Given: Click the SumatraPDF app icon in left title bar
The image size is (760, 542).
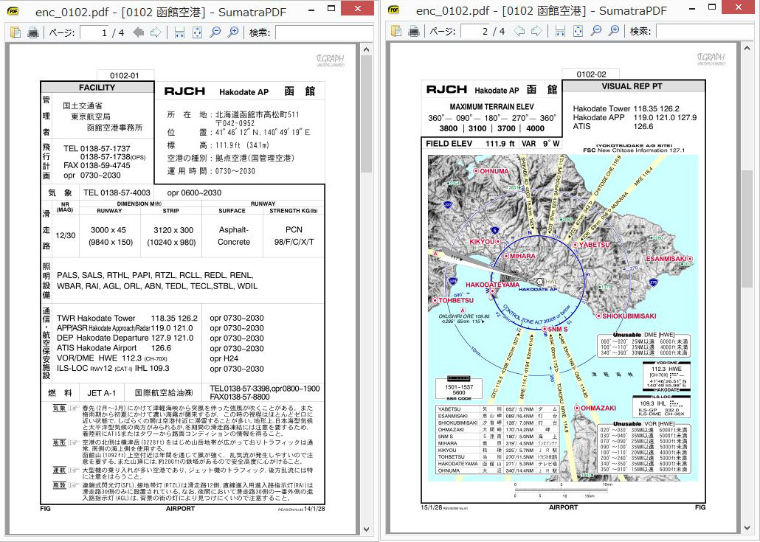Looking at the screenshot, I should [13, 10].
